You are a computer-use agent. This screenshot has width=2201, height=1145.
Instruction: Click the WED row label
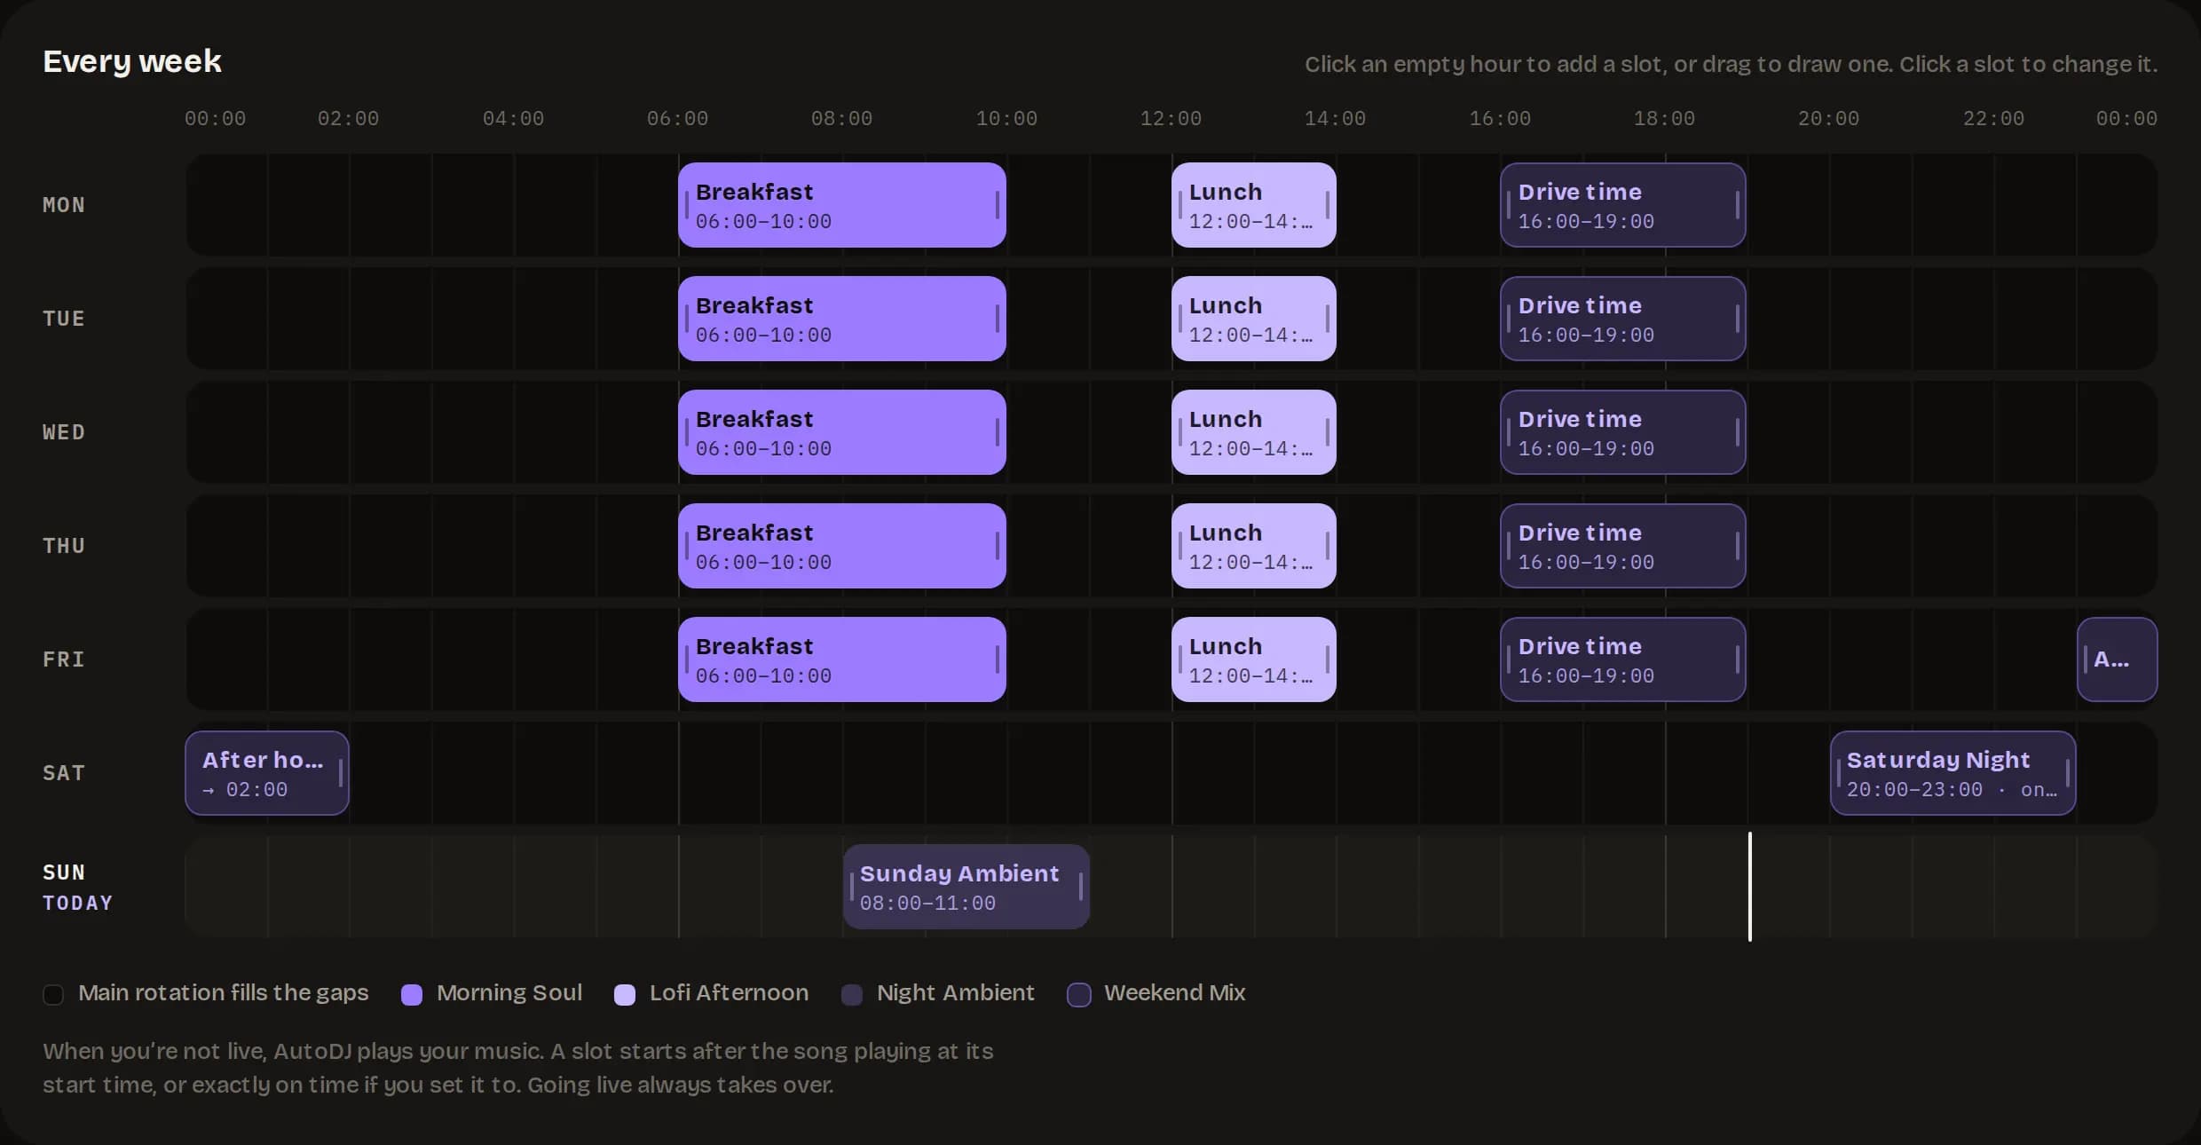64,432
